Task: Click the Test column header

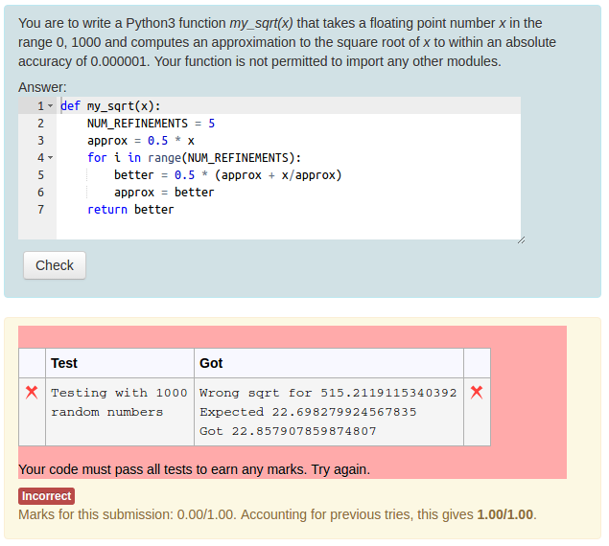Action: tap(64, 363)
